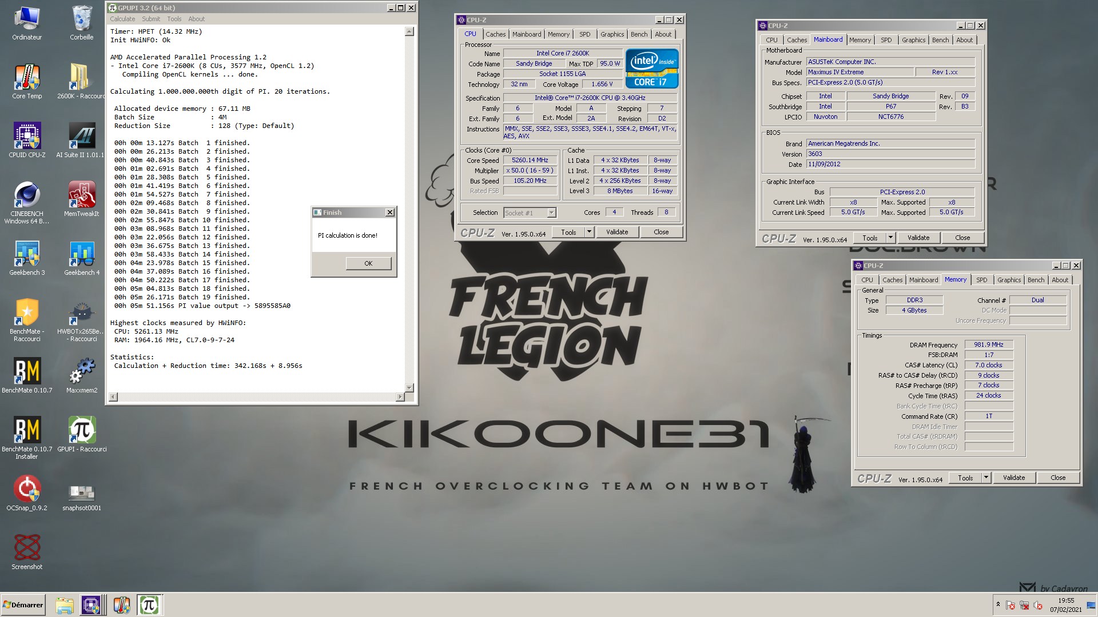Click Close button in Memory window

point(1058,478)
